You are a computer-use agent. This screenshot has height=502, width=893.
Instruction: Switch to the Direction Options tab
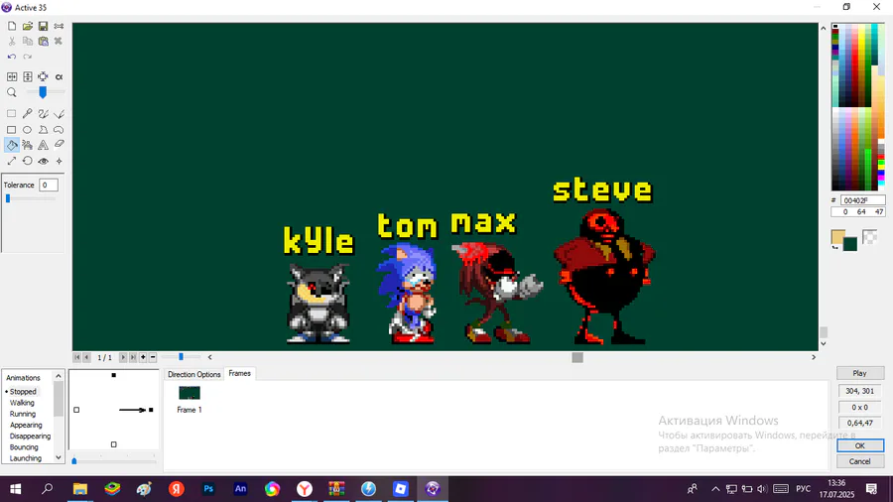click(x=193, y=374)
